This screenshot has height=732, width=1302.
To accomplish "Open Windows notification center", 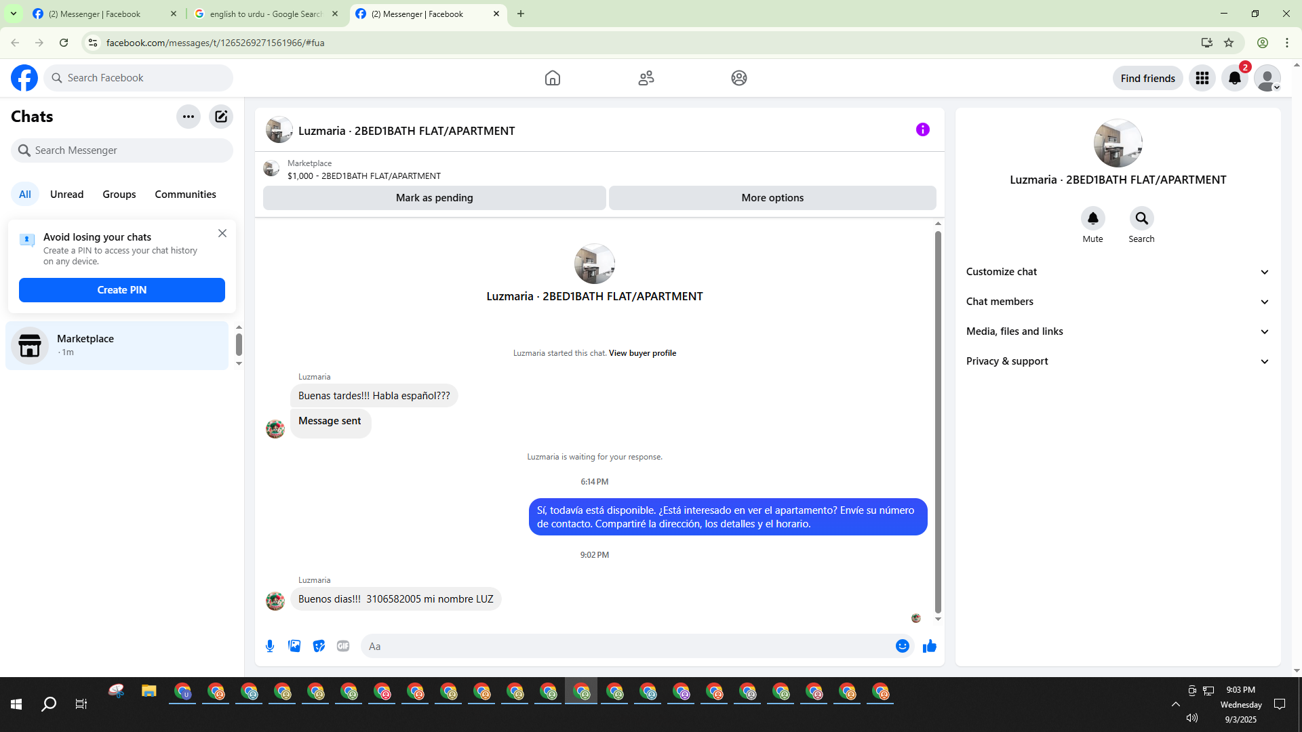I will pyautogui.click(x=1280, y=704).
